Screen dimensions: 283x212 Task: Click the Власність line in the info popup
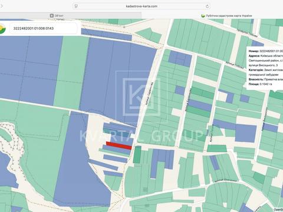pyautogui.click(x=266, y=79)
